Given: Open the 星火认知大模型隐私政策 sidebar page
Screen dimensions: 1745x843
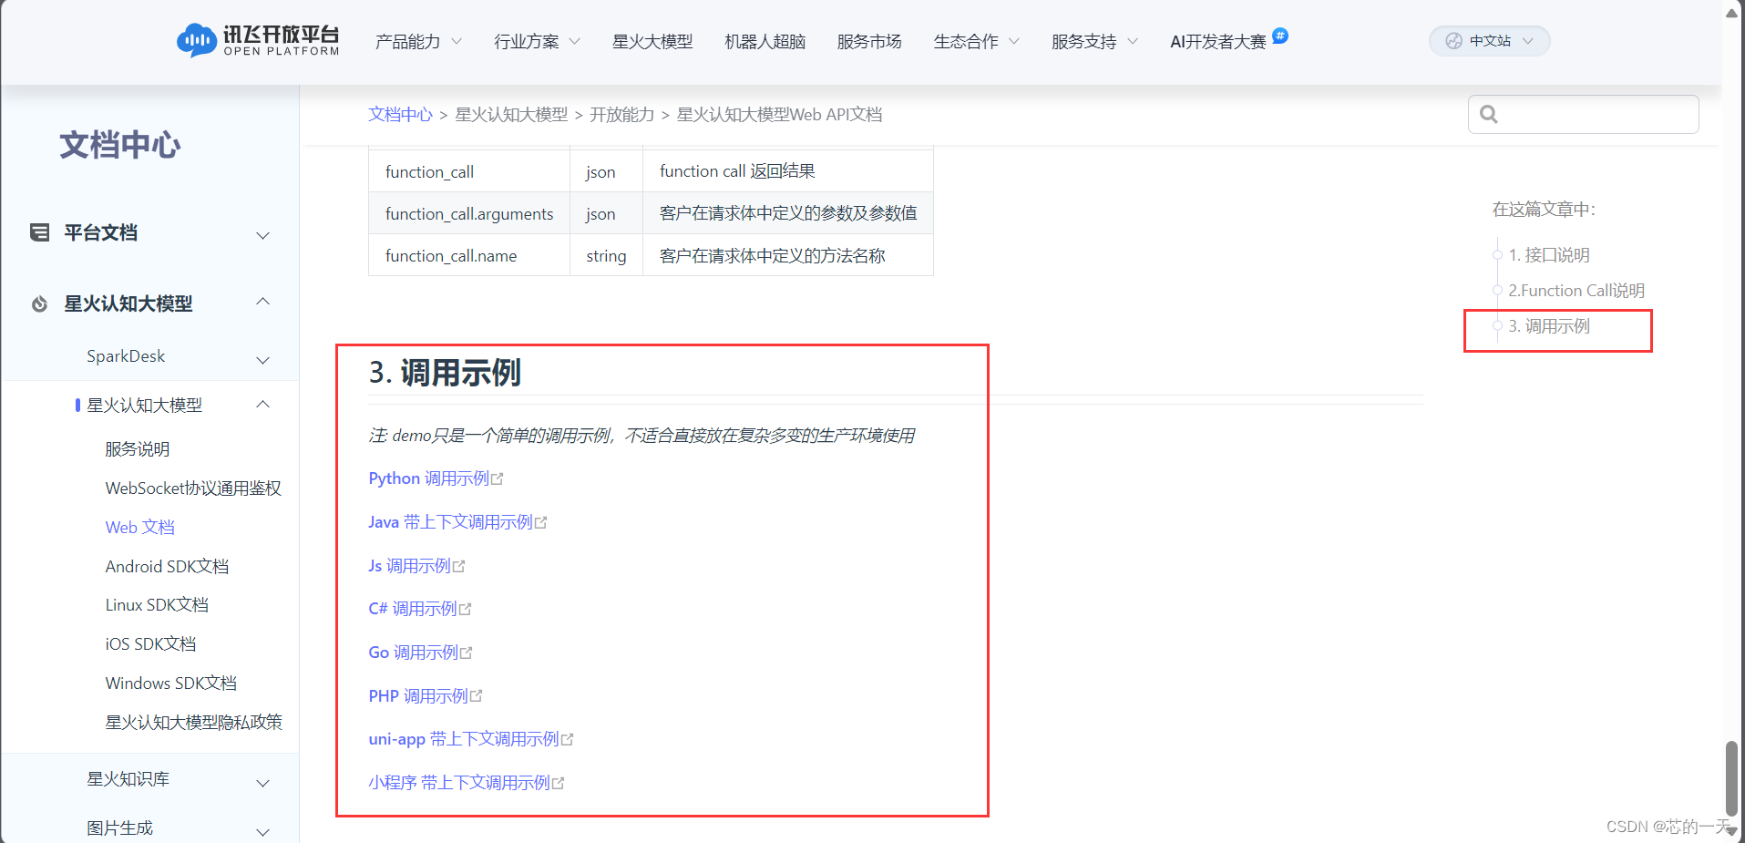Looking at the screenshot, I should [194, 723].
